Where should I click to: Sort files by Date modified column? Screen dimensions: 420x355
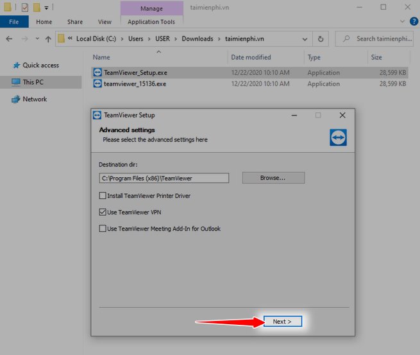point(251,57)
